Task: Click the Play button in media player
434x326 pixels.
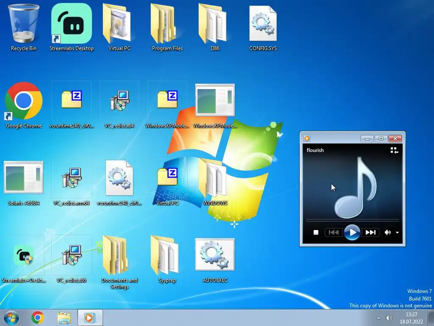Action: 352,232
